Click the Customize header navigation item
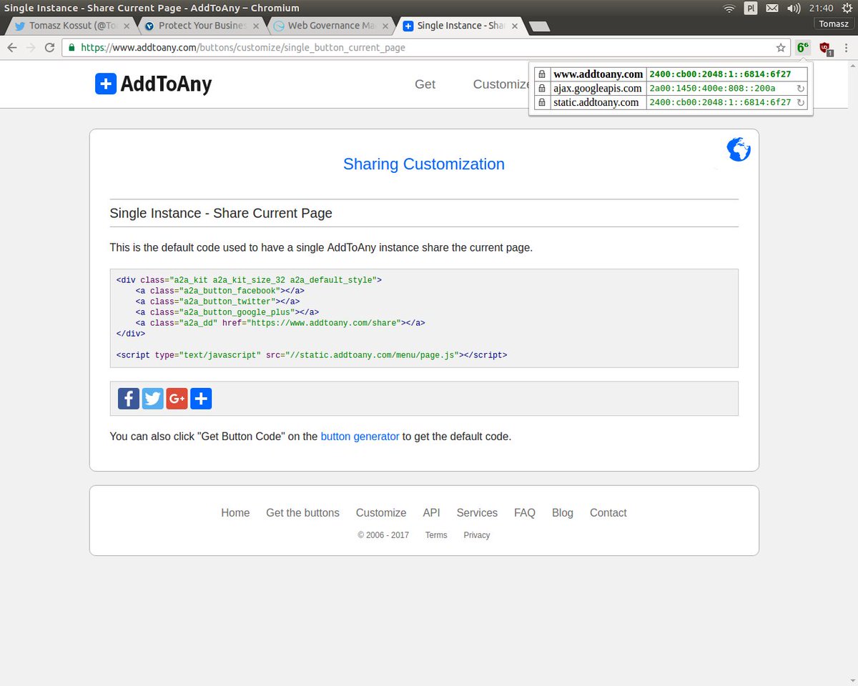This screenshot has height=686, width=858. pyautogui.click(x=500, y=84)
